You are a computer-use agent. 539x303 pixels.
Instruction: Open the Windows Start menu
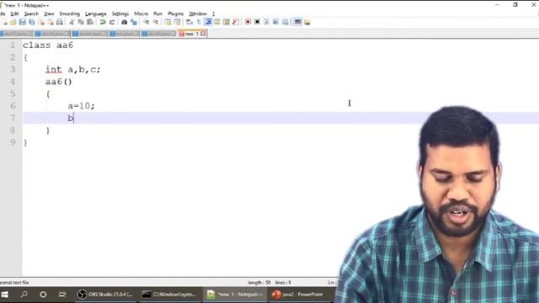tap(5, 295)
